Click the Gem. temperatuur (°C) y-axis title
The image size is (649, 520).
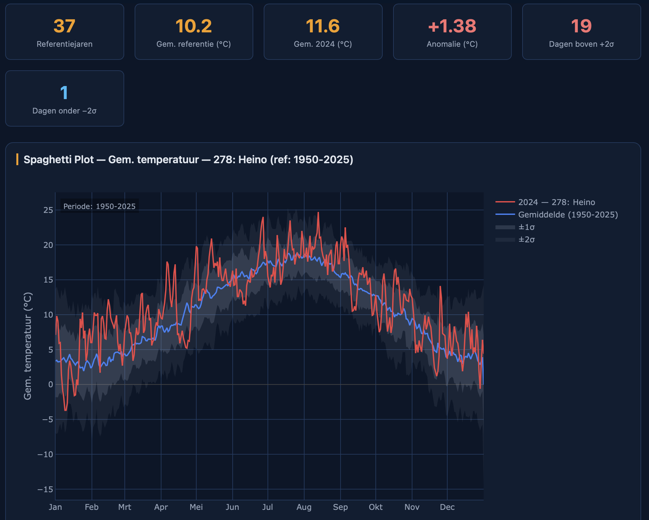tap(28, 346)
